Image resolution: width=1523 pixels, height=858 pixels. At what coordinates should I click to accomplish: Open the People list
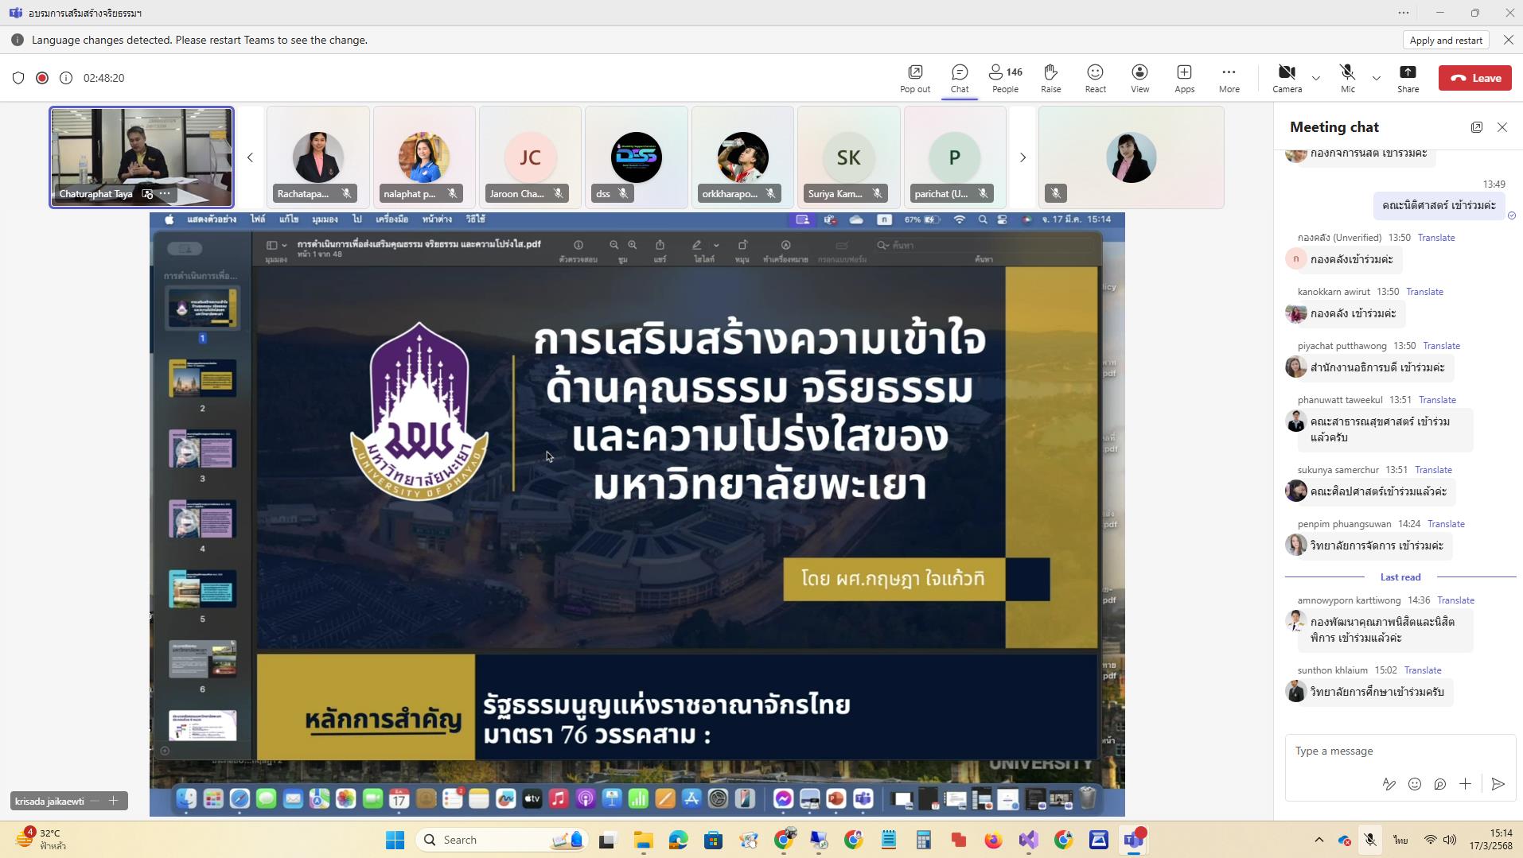coord(1005,78)
